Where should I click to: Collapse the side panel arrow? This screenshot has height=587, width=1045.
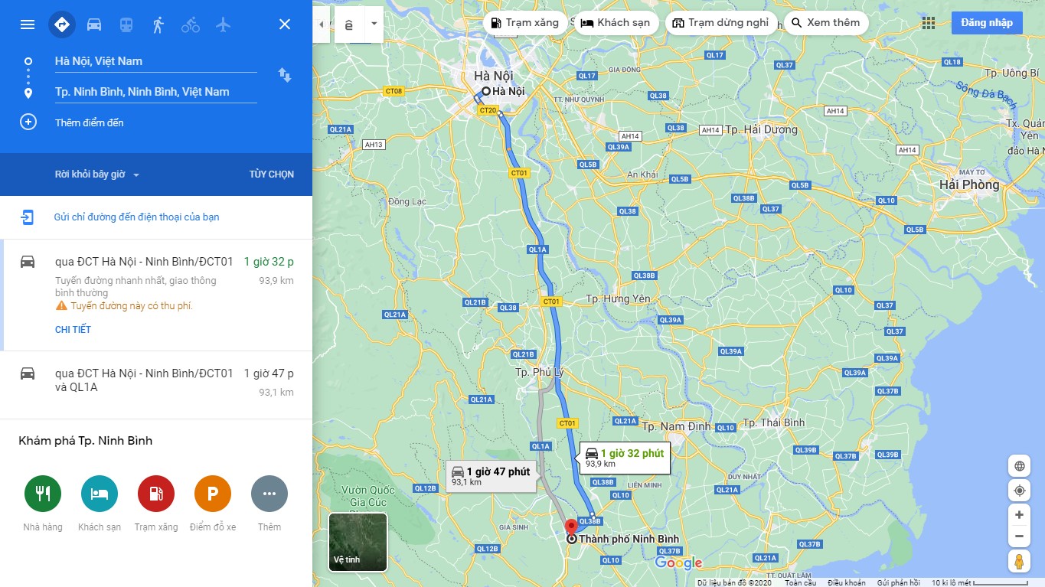click(320, 24)
